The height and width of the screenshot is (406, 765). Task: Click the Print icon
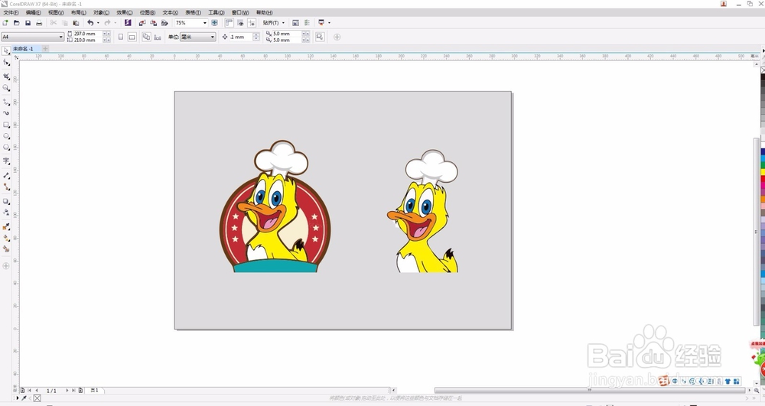tap(39, 23)
